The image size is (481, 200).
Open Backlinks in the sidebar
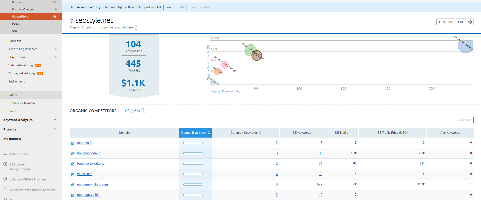(x=15, y=41)
